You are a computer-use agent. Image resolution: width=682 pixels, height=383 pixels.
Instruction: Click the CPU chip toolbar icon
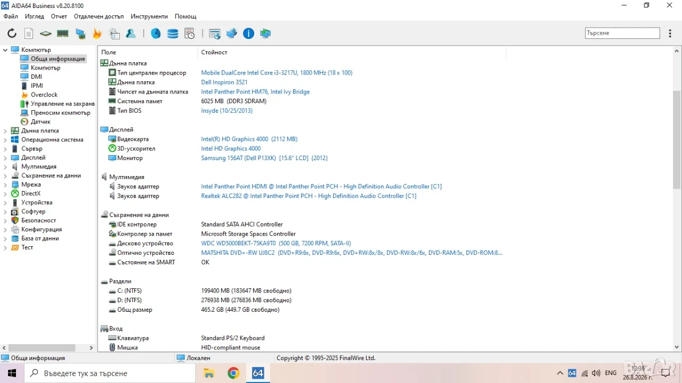[46, 34]
